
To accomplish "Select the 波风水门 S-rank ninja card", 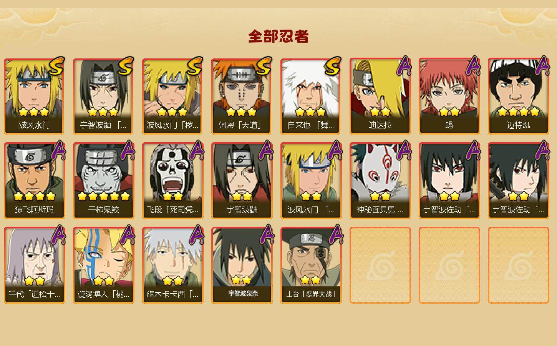I will click(35, 96).
